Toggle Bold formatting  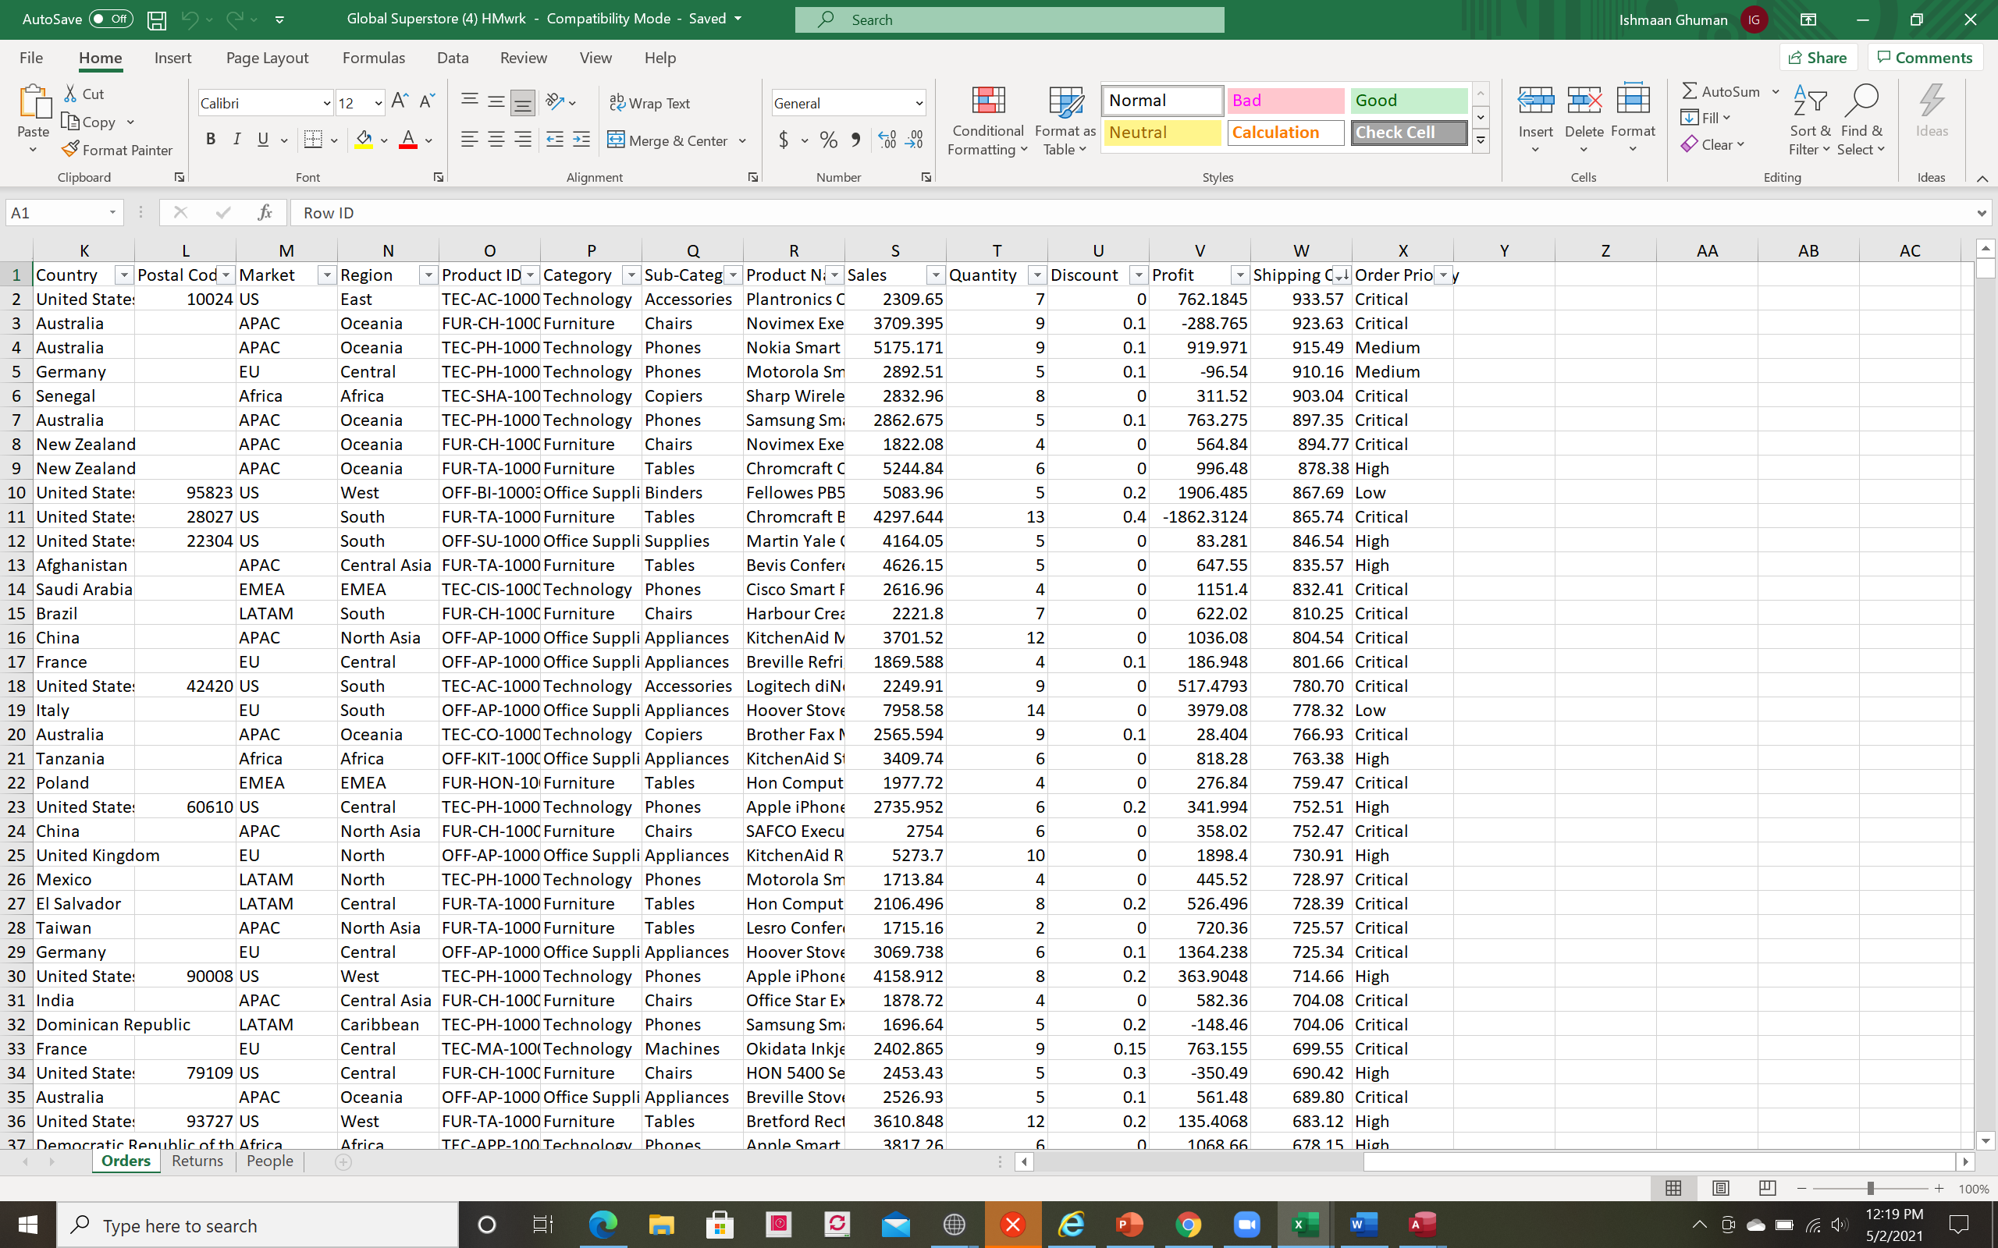pyautogui.click(x=211, y=140)
